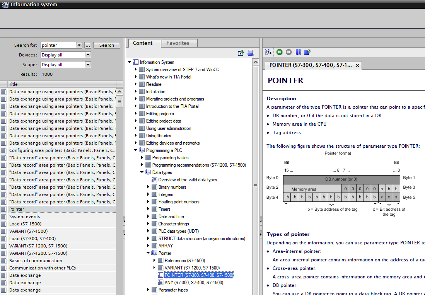Image resolution: width=425 pixels, height=295 pixels.
Task: Click the Overview of the valid data types page icon
Action: (155, 180)
